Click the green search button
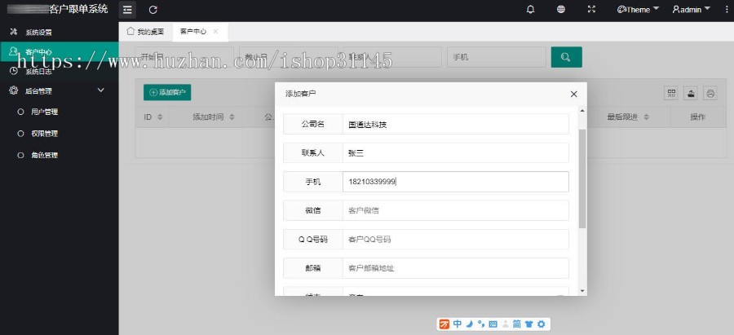The height and width of the screenshot is (335, 734). (x=567, y=57)
